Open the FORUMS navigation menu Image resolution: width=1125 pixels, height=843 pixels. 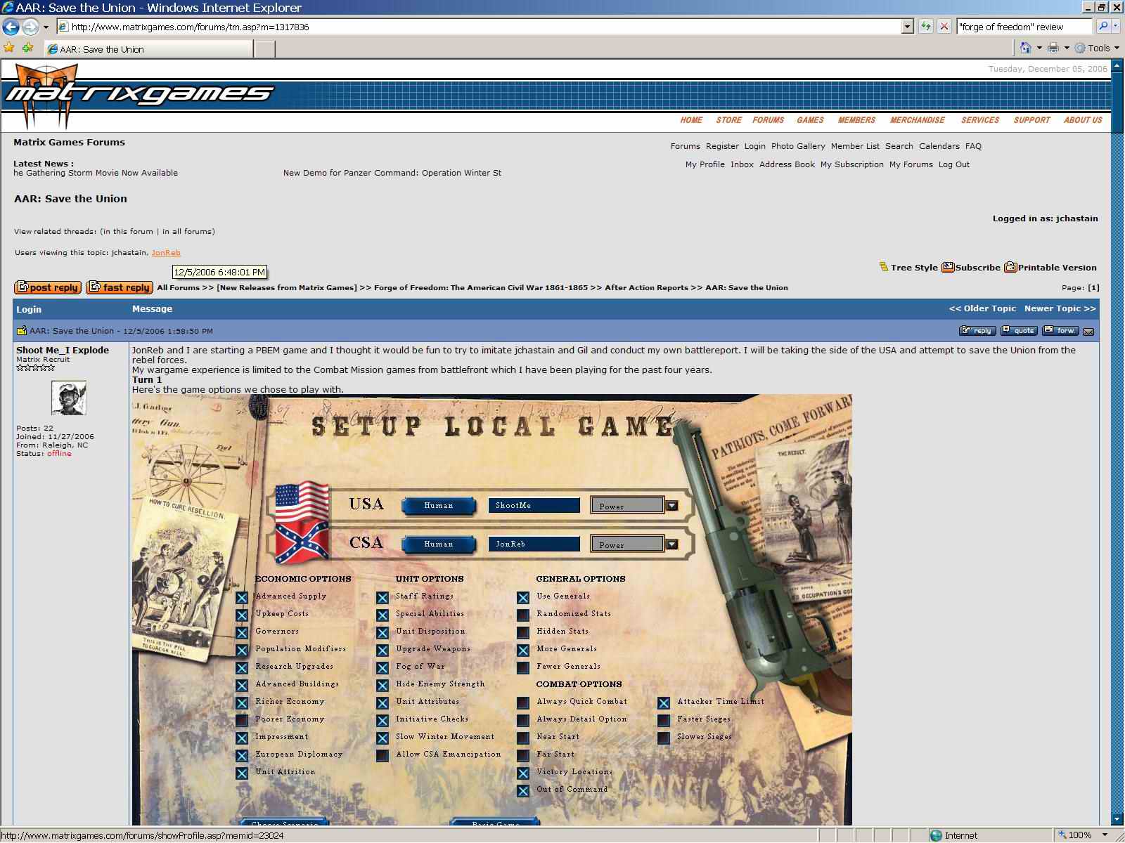pyautogui.click(x=768, y=120)
